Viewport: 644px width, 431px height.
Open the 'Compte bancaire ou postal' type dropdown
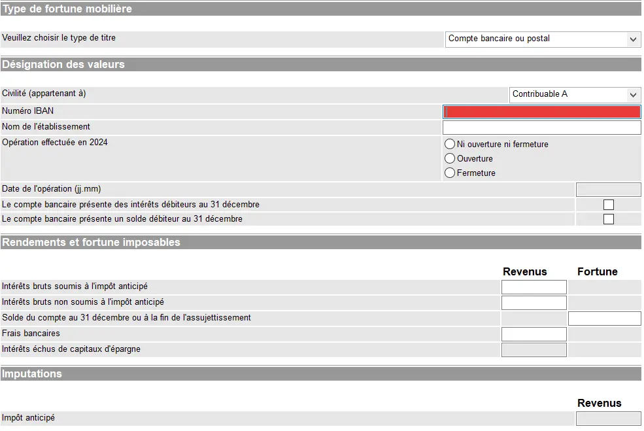tap(542, 39)
